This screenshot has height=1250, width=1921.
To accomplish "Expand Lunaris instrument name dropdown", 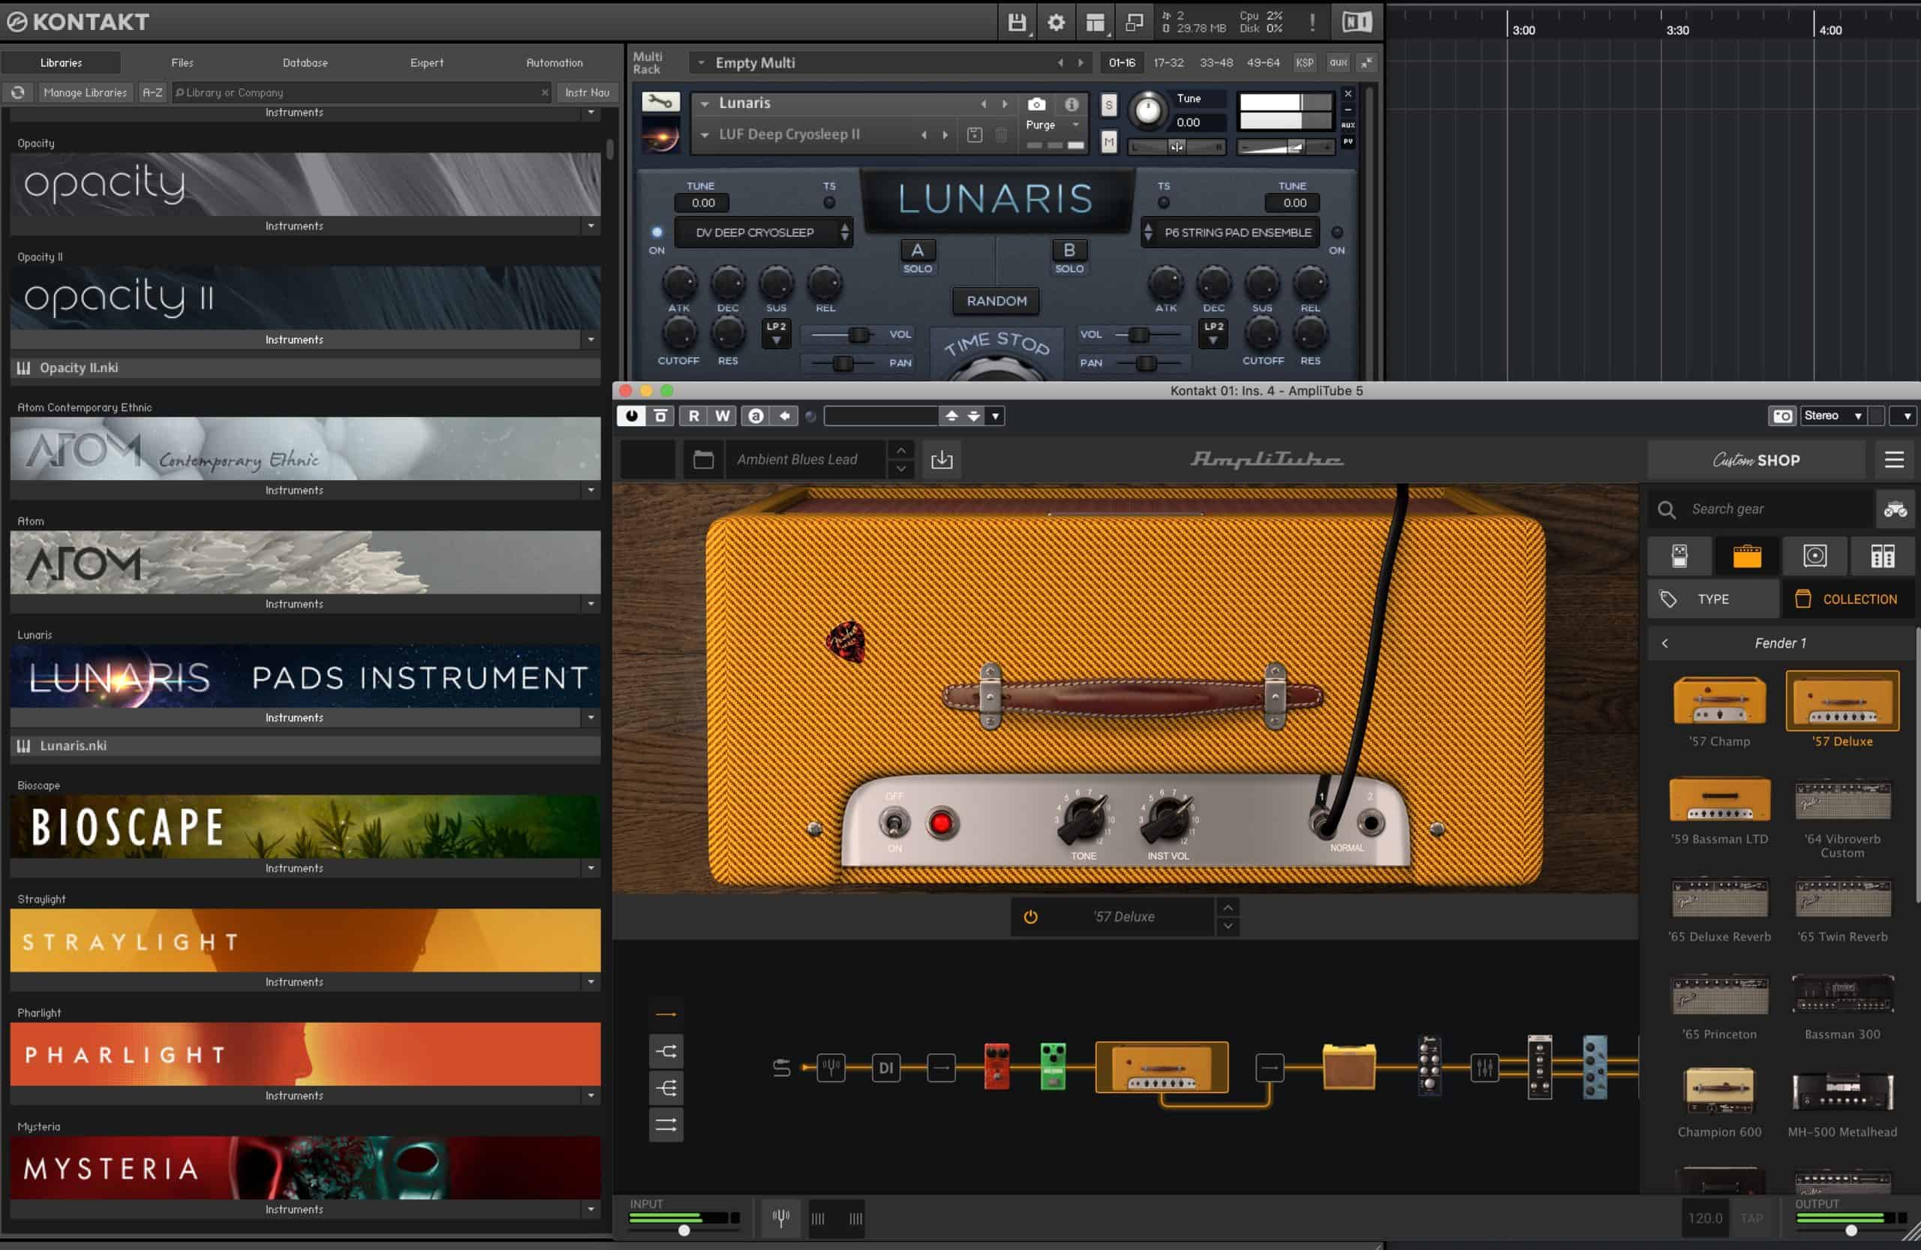I will (x=704, y=104).
